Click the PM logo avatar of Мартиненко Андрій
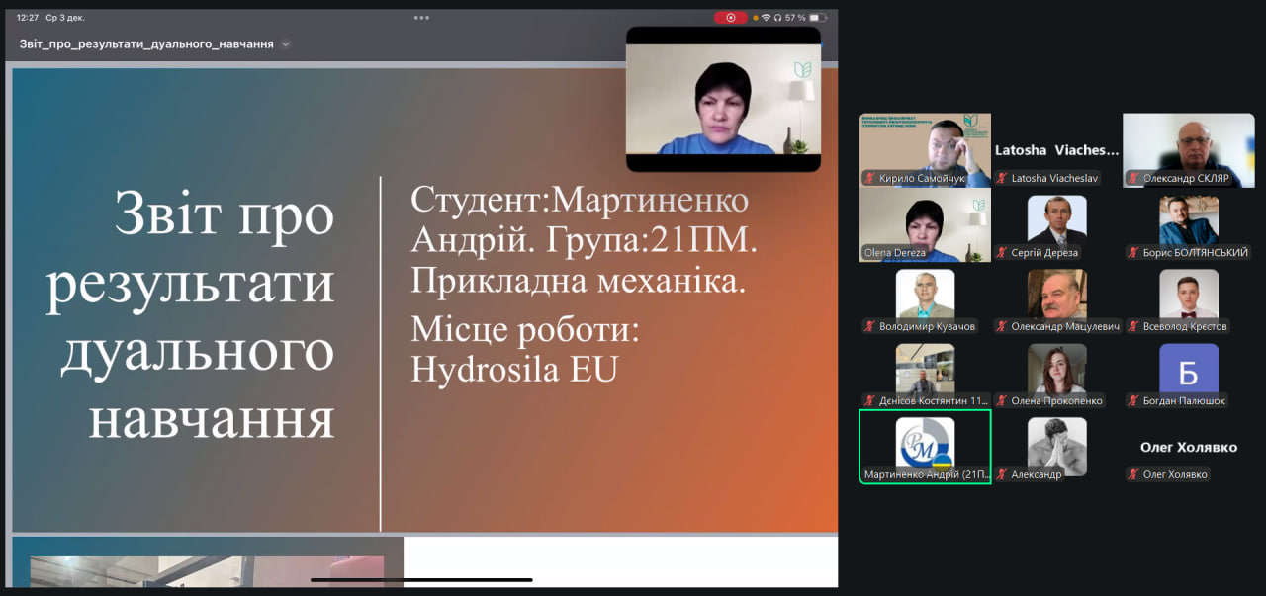Image resolution: width=1266 pixels, height=596 pixels. [x=925, y=442]
